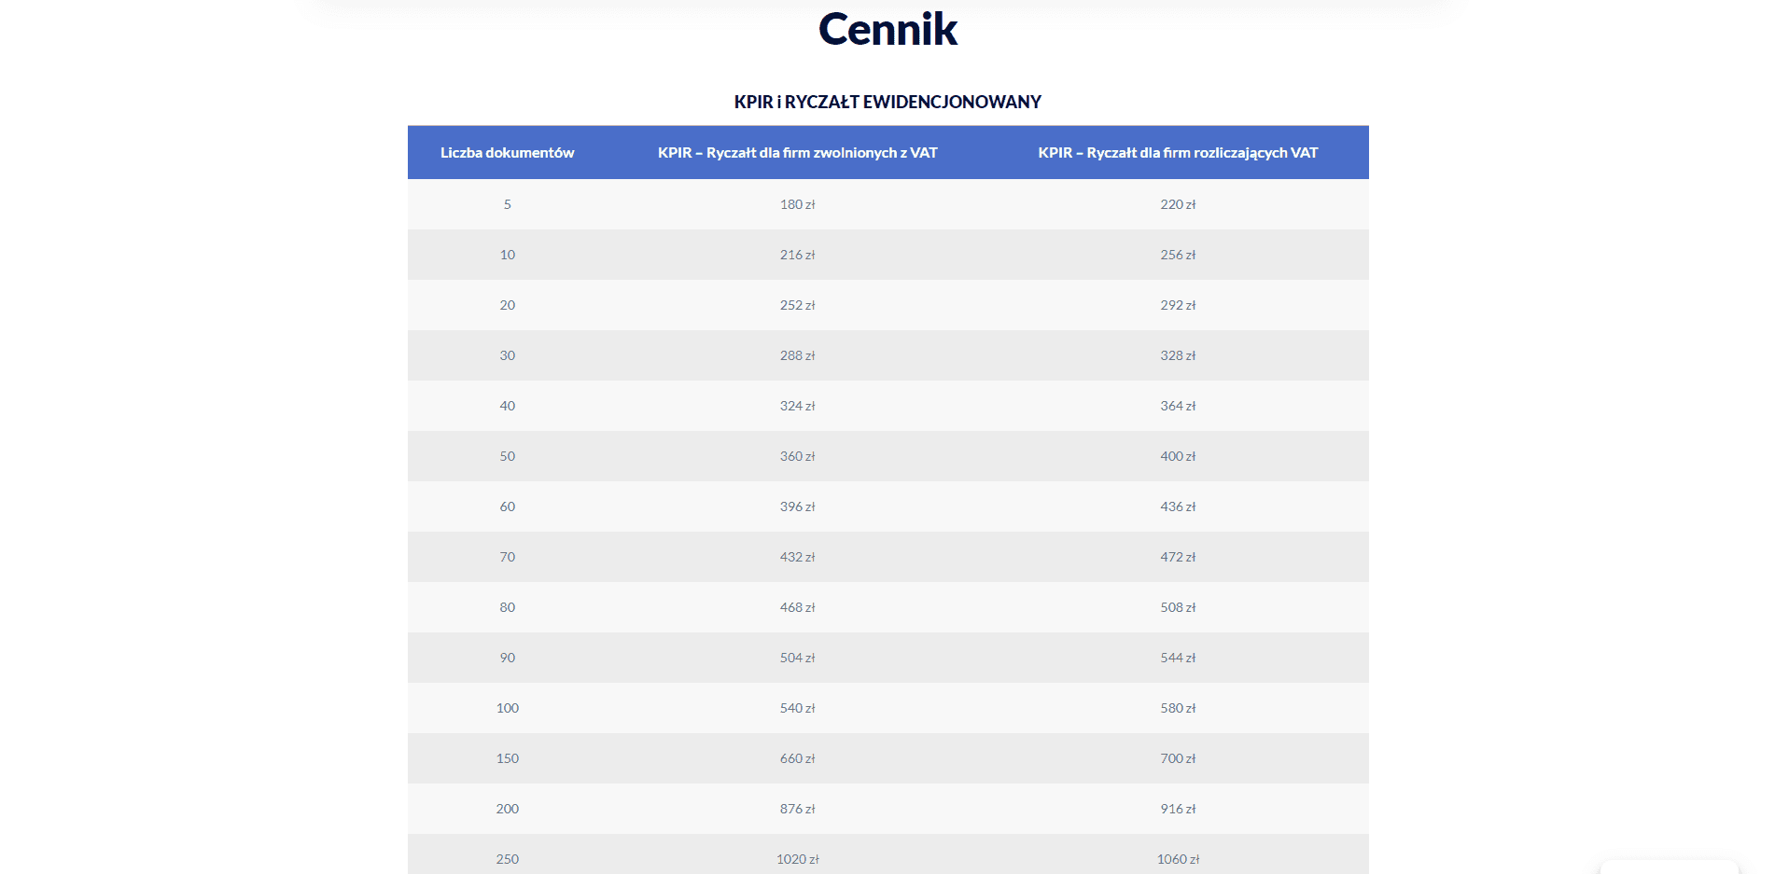Select the 508 zł price cell
Viewport: 1775px width, 874px height.
(1178, 607)
